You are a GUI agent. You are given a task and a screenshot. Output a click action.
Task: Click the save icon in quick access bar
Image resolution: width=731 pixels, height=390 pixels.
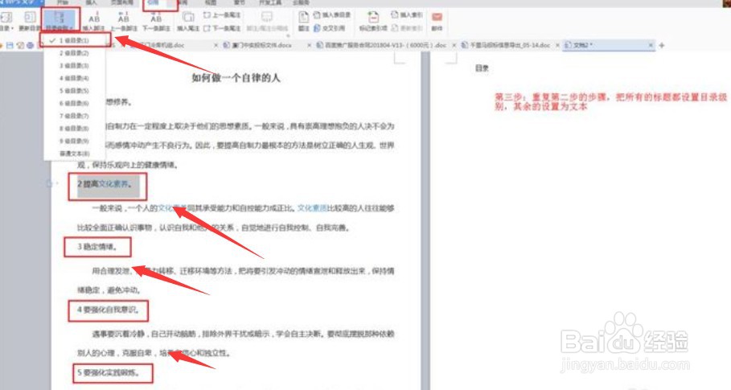10,45
